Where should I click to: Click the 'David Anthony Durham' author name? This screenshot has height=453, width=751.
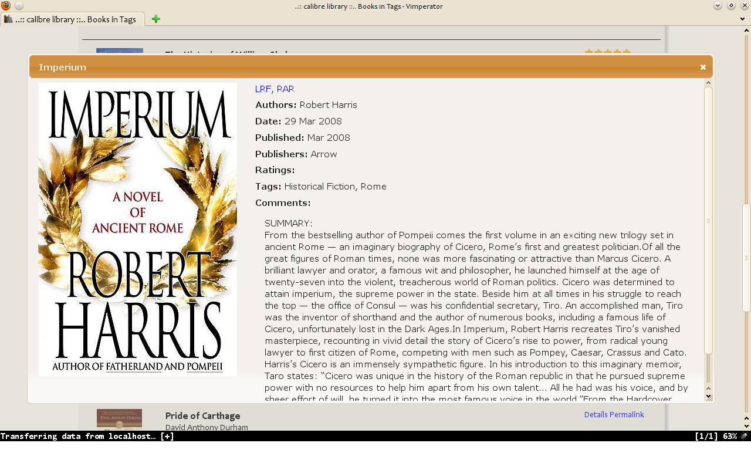click(x=207, y=427)
